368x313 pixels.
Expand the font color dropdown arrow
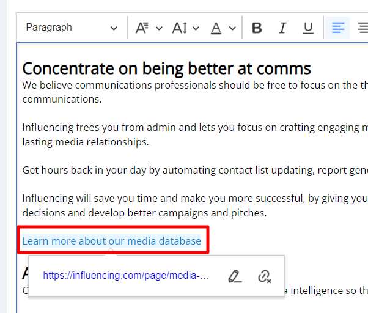232,28
